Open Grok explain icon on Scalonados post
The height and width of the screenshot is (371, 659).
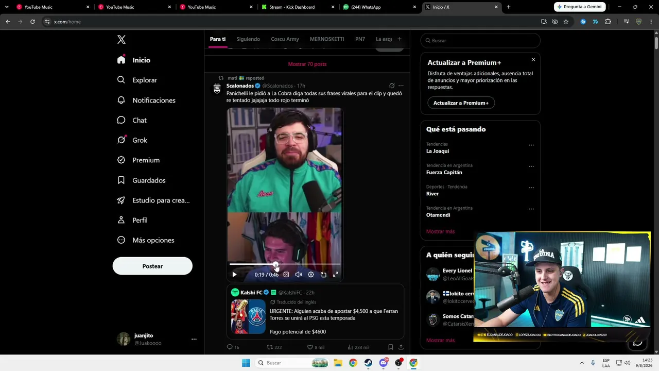coord(392,86)
